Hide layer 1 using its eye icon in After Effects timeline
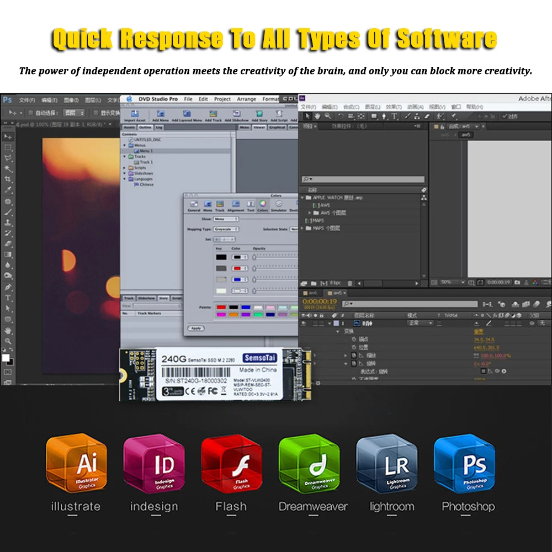The width and height of the screenshot is (552, 552). click(304, 323)
